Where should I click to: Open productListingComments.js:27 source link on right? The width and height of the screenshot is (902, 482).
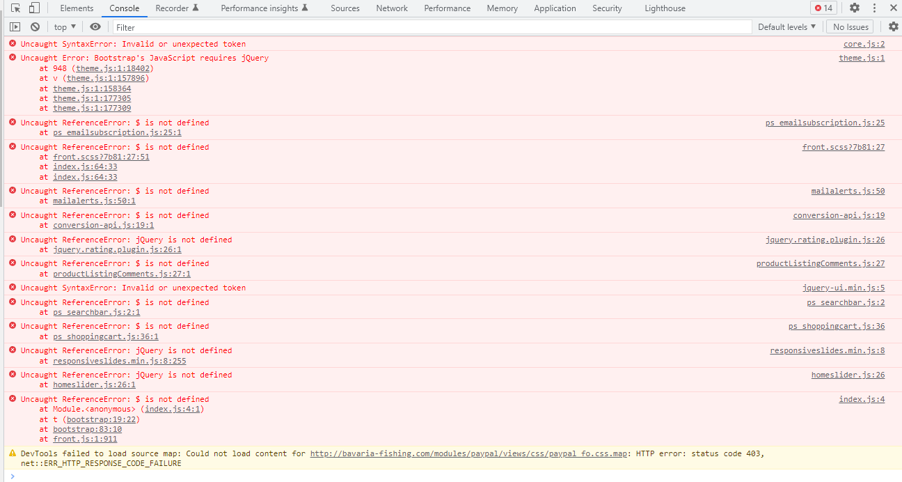pyautogui.click(x=821, y=263)
